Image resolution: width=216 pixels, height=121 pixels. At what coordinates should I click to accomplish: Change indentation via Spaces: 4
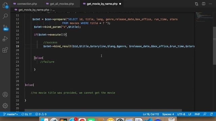point(168,114)
